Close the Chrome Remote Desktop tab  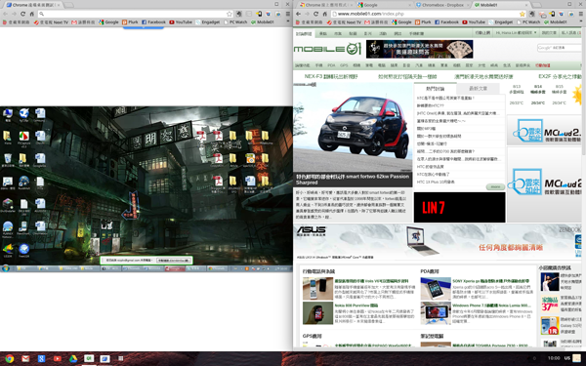59,5
